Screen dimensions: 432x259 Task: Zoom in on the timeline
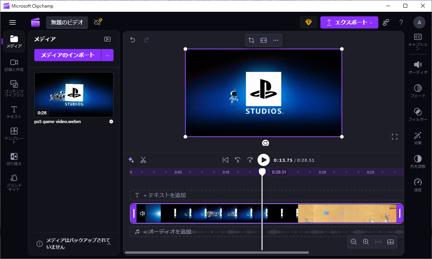(x=366, y=242)
